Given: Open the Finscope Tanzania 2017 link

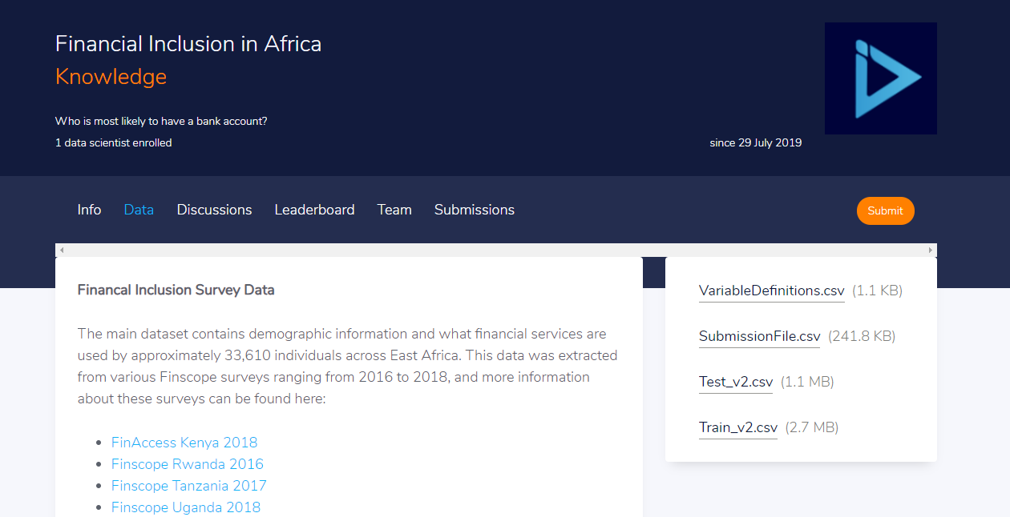Looking at the screenshot, I should pos(188,485).
